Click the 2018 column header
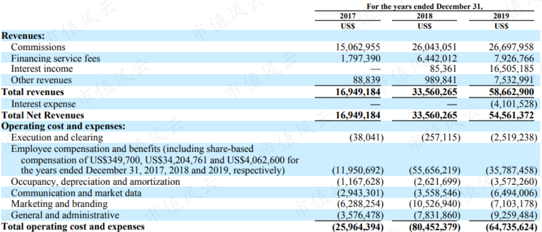The width and height of the screenshot is (542, 232). tap(425, 16)
